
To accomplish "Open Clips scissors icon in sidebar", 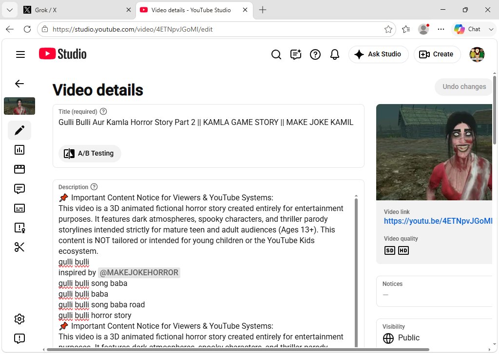I will pos(19,247).
